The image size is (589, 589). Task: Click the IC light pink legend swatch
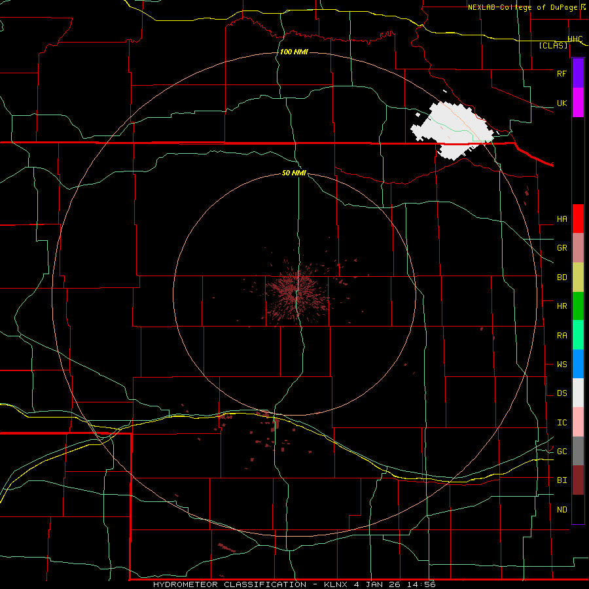(x=578, y=422)
